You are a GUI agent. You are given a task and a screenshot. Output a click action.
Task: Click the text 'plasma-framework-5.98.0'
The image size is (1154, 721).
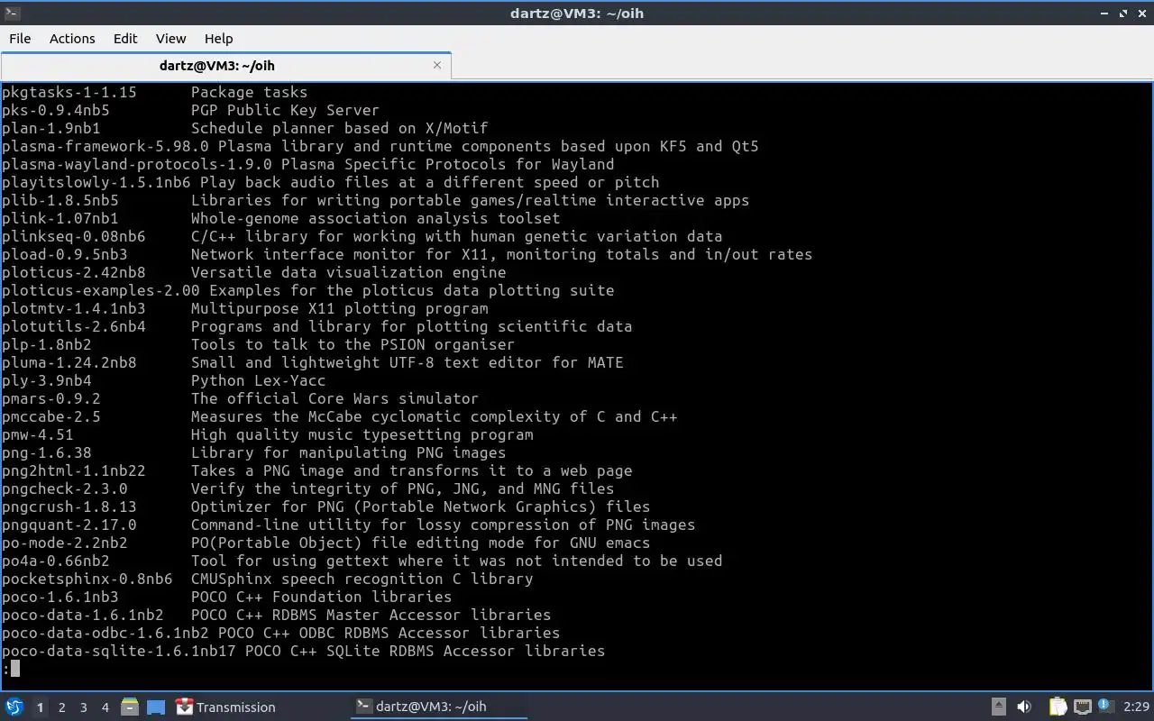[105, 146]
